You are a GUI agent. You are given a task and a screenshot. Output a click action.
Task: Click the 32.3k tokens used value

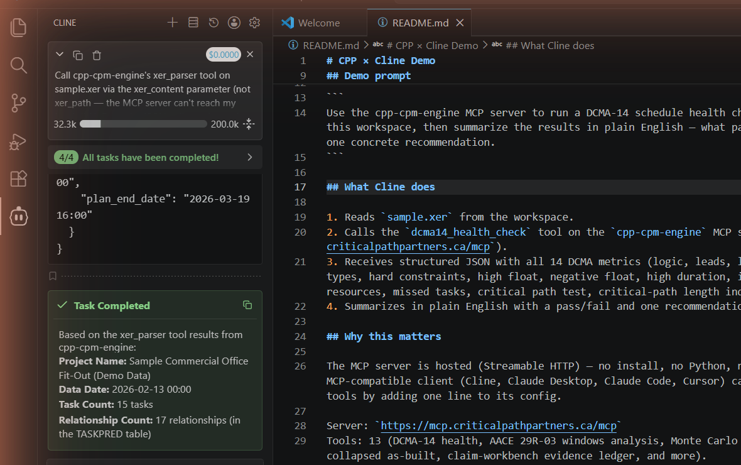(x=65, y=124)
